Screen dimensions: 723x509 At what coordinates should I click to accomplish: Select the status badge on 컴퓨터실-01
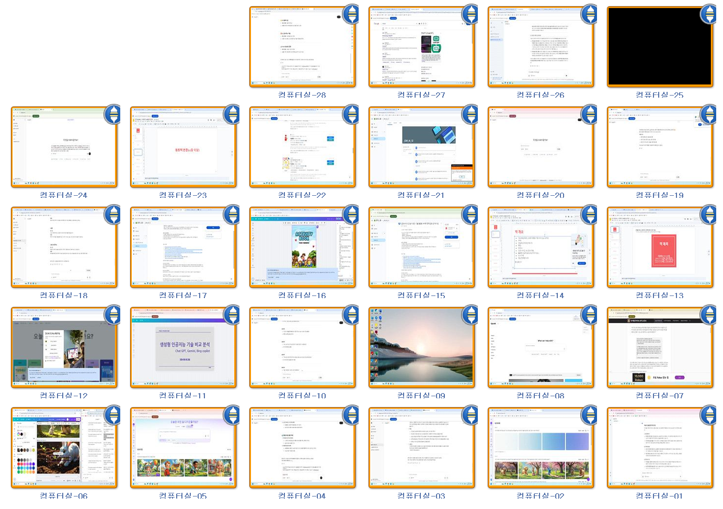coord(708,416)
